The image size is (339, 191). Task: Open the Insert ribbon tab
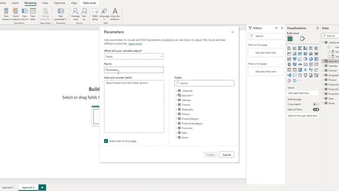point(15,3)
